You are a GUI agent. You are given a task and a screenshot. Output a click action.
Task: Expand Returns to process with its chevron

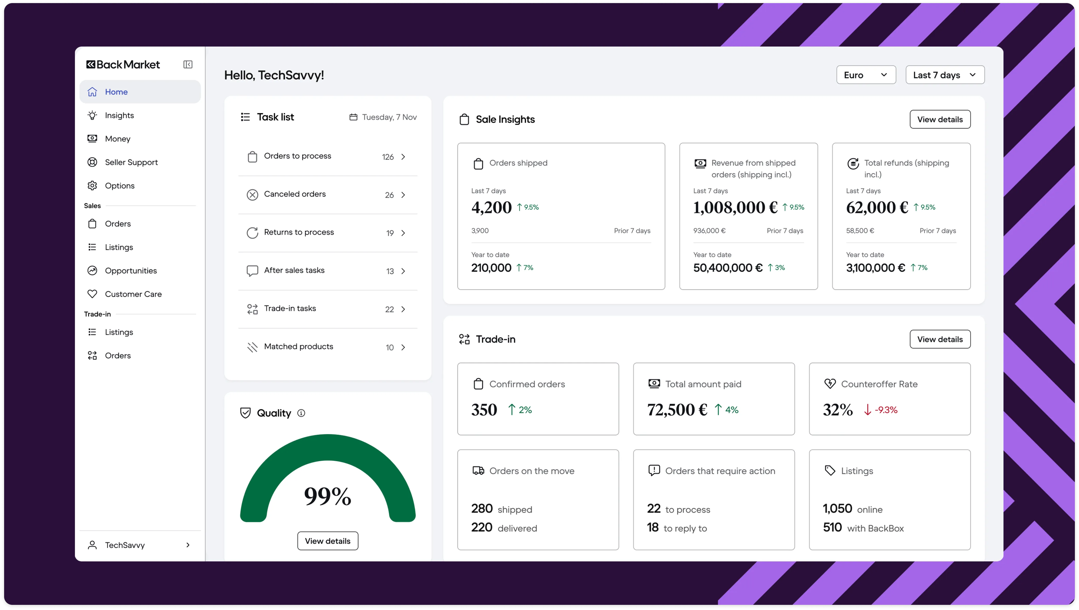(x=403, y=233)
